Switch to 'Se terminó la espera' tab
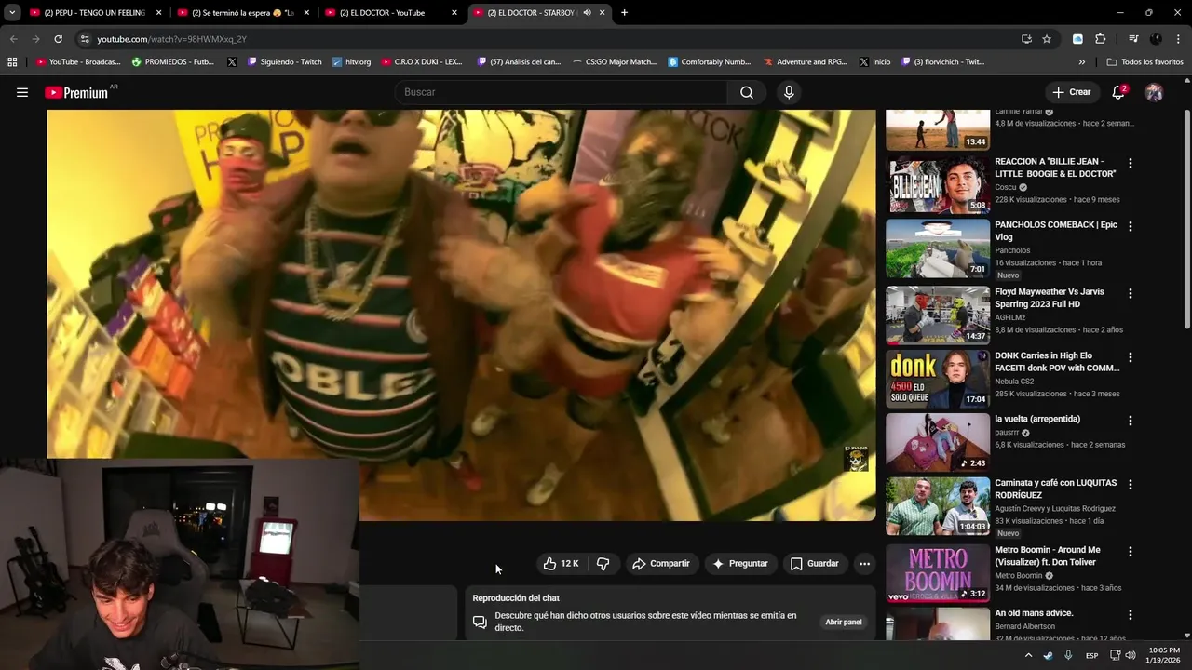The width and height of the screenshot is (1192, 670). coord(242,13)
